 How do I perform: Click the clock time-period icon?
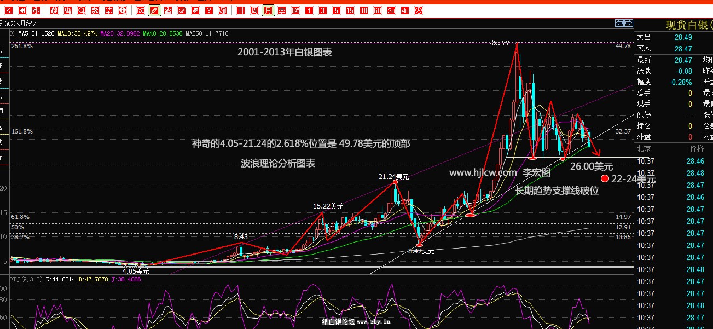click(x=419, y=10)
